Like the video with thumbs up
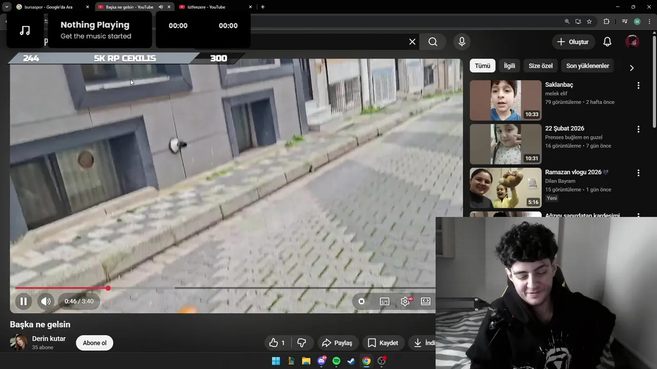This screenshot has height=369, width=657. (x=277, y=343)
